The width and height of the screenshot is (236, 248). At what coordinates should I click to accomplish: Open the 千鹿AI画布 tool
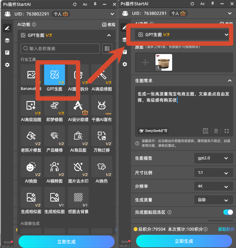pos(102,105)
